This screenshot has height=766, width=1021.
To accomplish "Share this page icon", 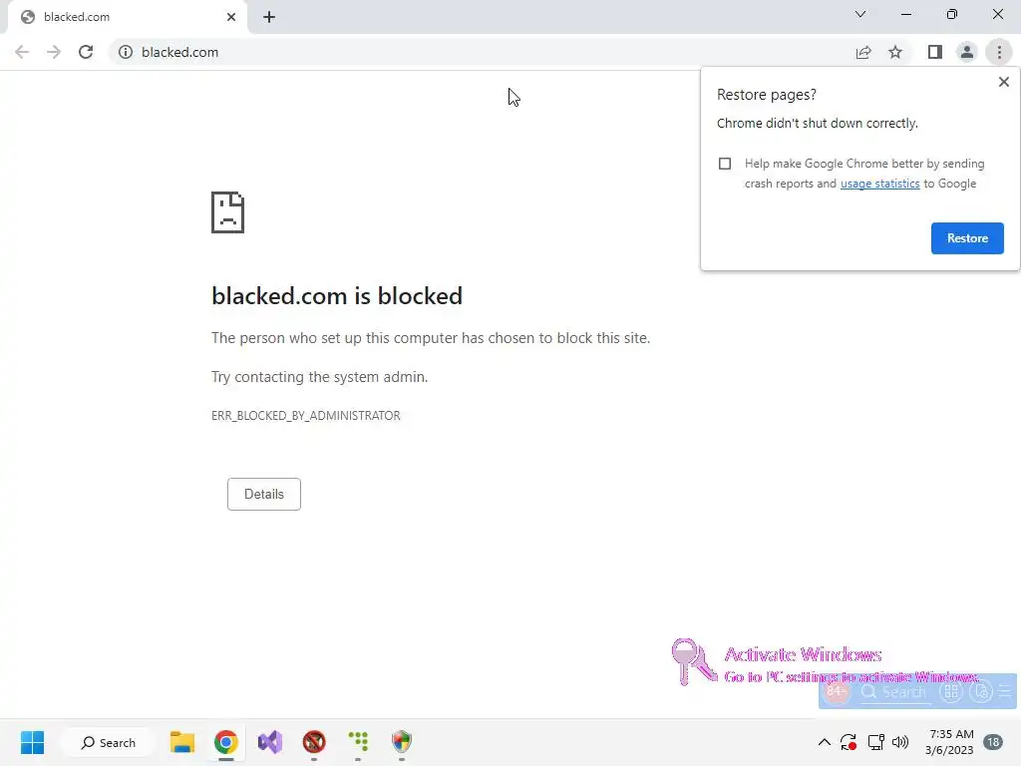I will tap(863, 52).
